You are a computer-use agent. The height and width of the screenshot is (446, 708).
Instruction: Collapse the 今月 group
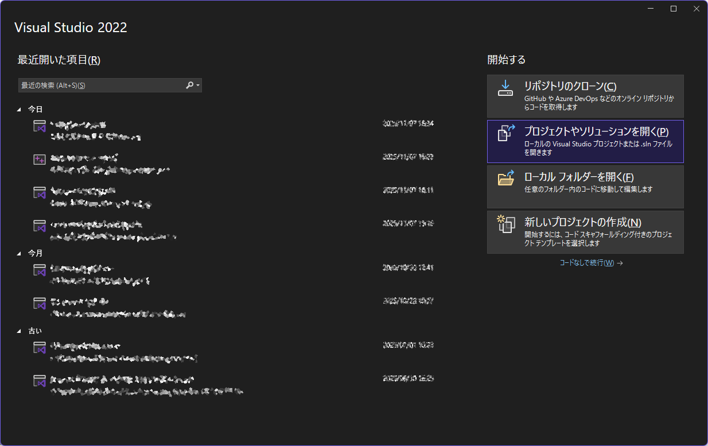coord(20,253)
